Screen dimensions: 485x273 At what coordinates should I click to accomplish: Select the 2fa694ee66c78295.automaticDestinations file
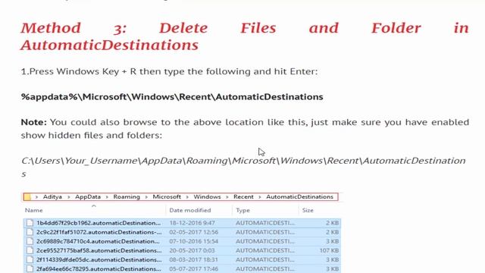click(182, 268)
